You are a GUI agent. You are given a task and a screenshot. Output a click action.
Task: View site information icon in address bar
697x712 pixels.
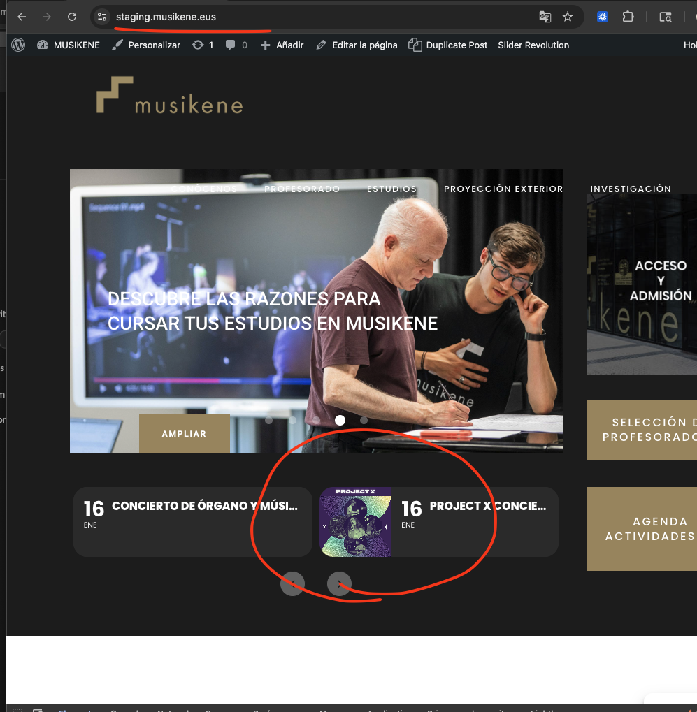tap(102, 17)
